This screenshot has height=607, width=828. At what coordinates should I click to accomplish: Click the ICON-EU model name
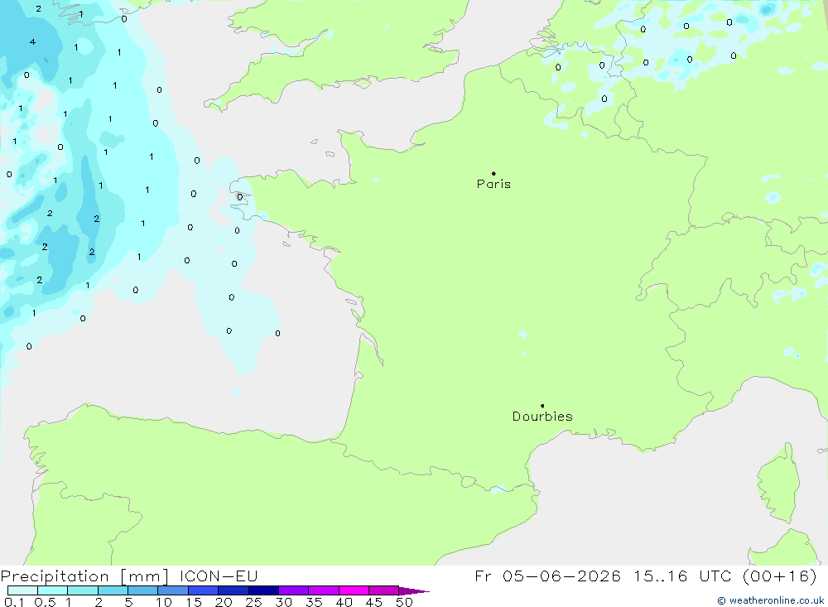pos(219,576)
